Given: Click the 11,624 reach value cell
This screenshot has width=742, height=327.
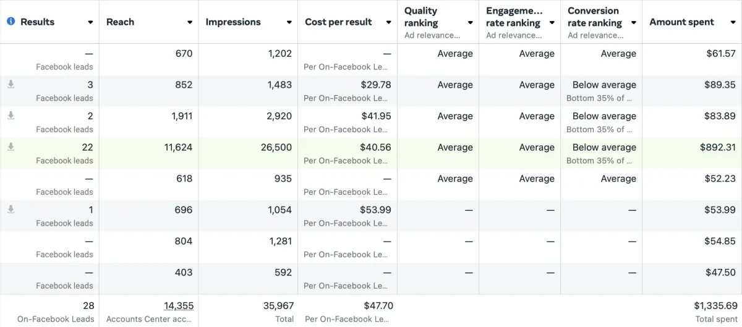Looking at the screenshot, I should [x=178, y=147].
